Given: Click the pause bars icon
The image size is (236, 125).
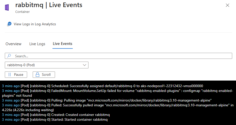Looking at the screenshot, I should point(10,74).
